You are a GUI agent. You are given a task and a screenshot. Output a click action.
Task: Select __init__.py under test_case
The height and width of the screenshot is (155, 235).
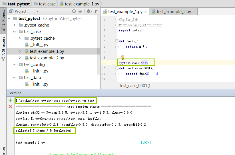[x=39, y=45]
